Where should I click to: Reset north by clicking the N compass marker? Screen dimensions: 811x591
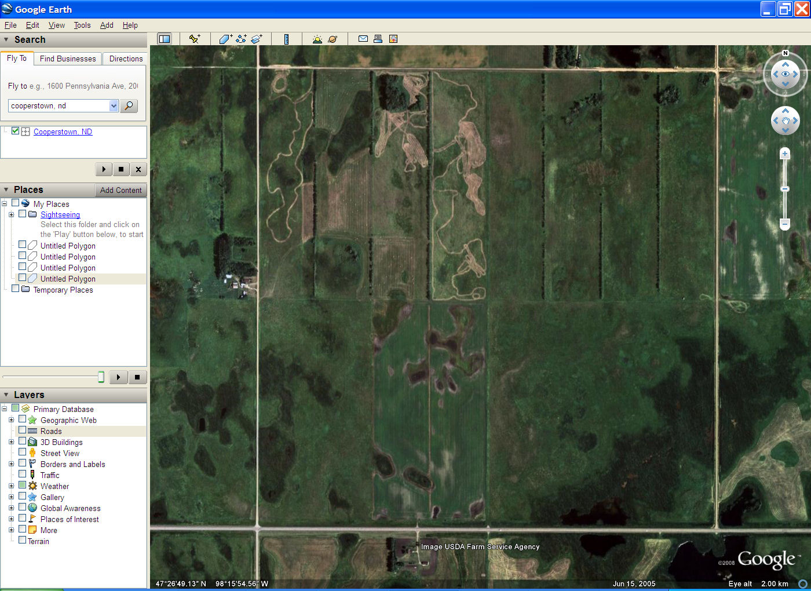coord(786,53)
